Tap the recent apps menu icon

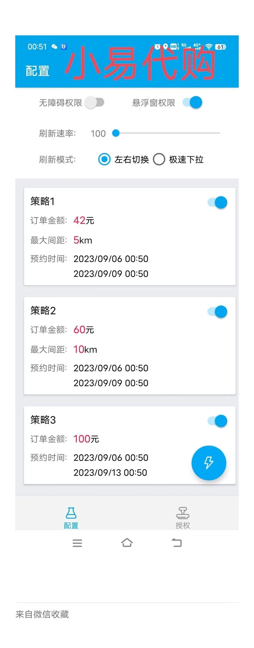pos(77,543)
